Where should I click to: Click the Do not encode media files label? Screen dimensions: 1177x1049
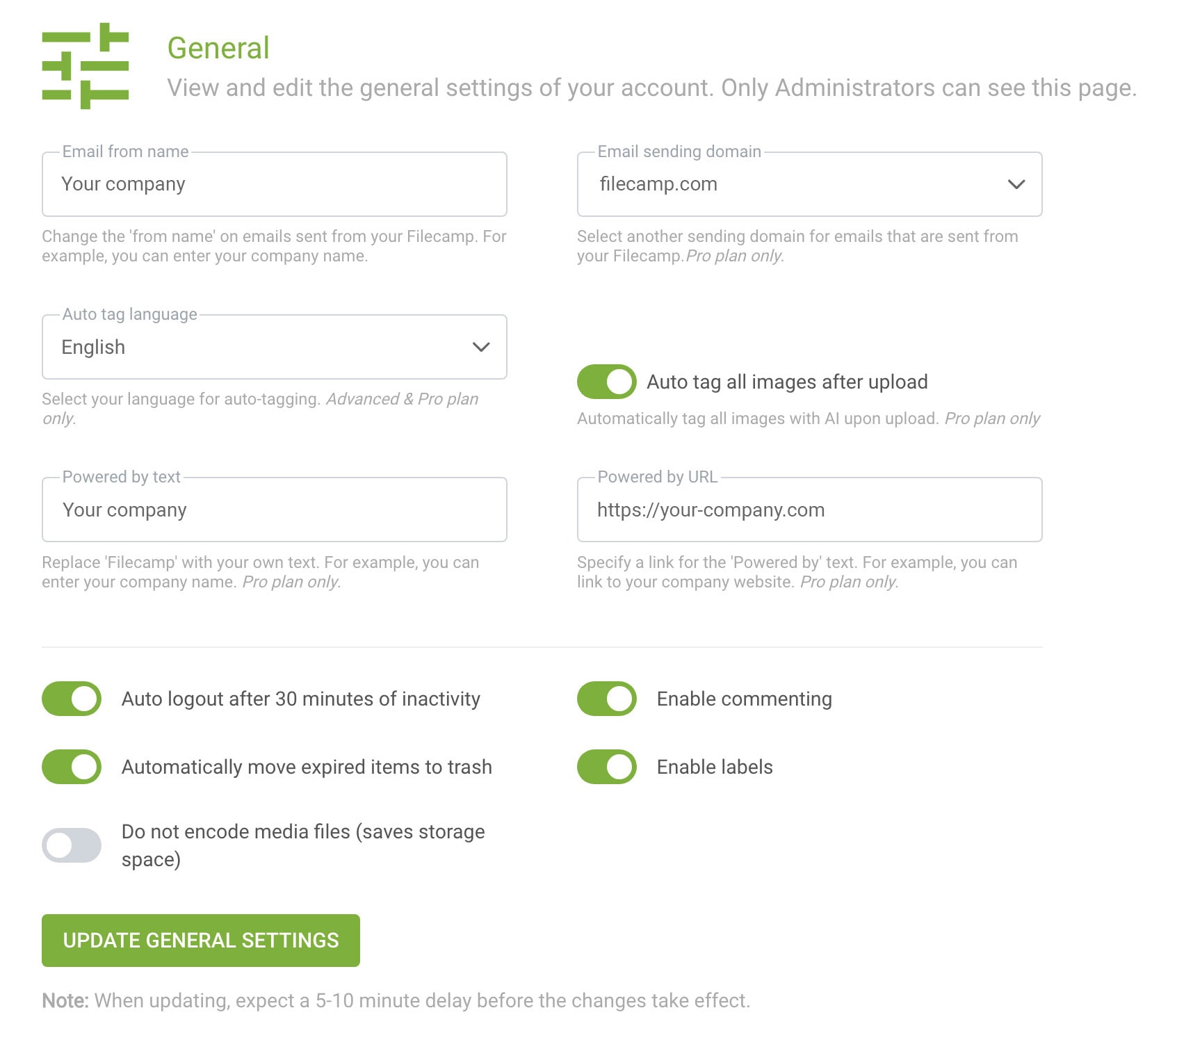(x=303, y=845)
